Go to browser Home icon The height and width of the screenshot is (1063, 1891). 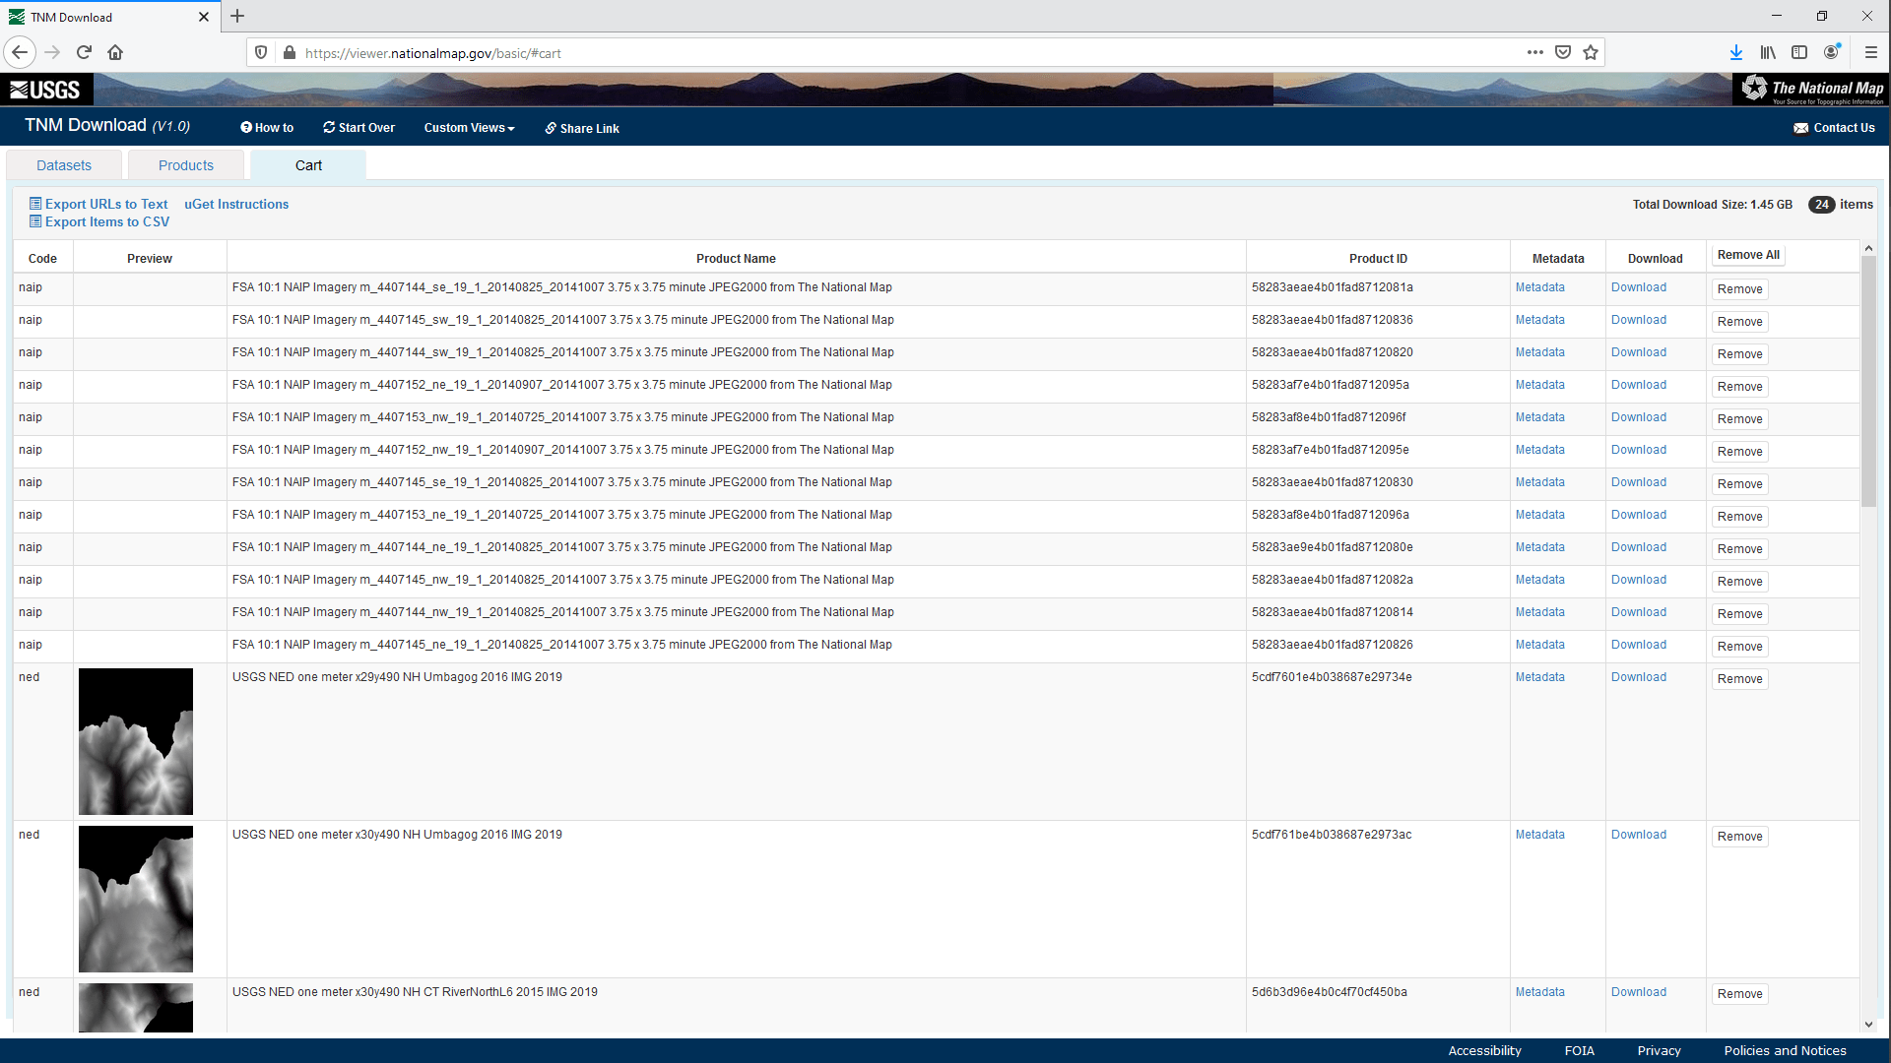115,53
